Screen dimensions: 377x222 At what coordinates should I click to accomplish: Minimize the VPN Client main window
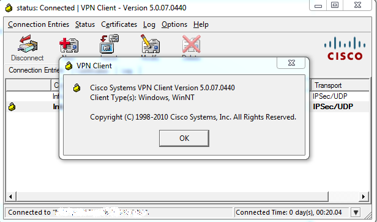click(x=318, y=5)
